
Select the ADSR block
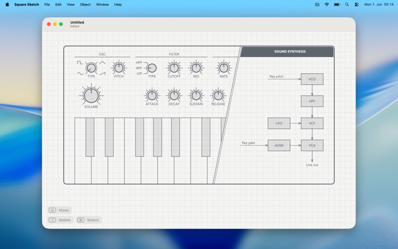[x=279, y=145]
